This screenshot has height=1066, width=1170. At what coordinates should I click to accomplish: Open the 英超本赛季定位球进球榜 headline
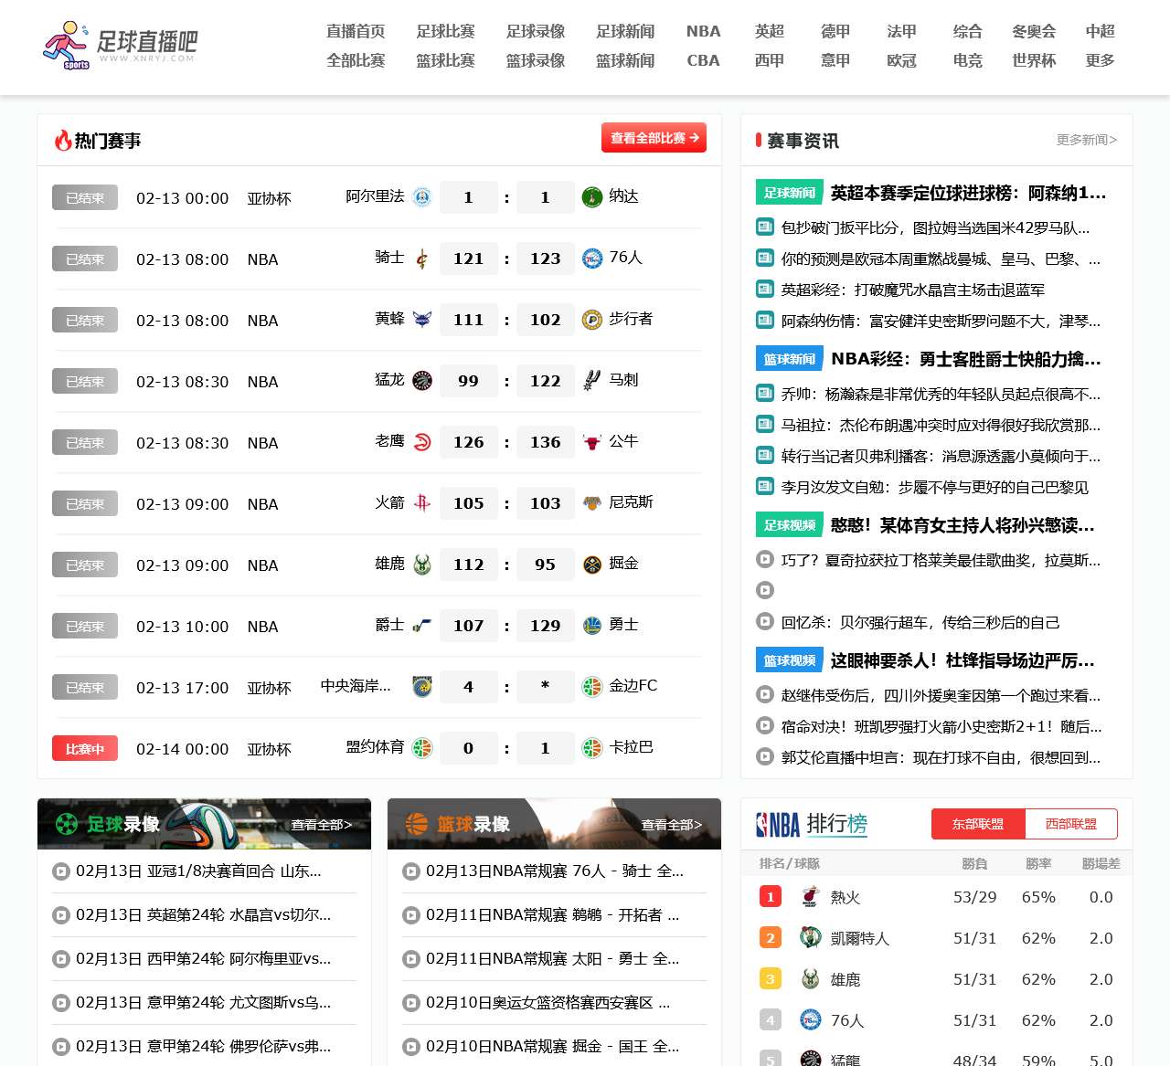[x=968, y=193]
